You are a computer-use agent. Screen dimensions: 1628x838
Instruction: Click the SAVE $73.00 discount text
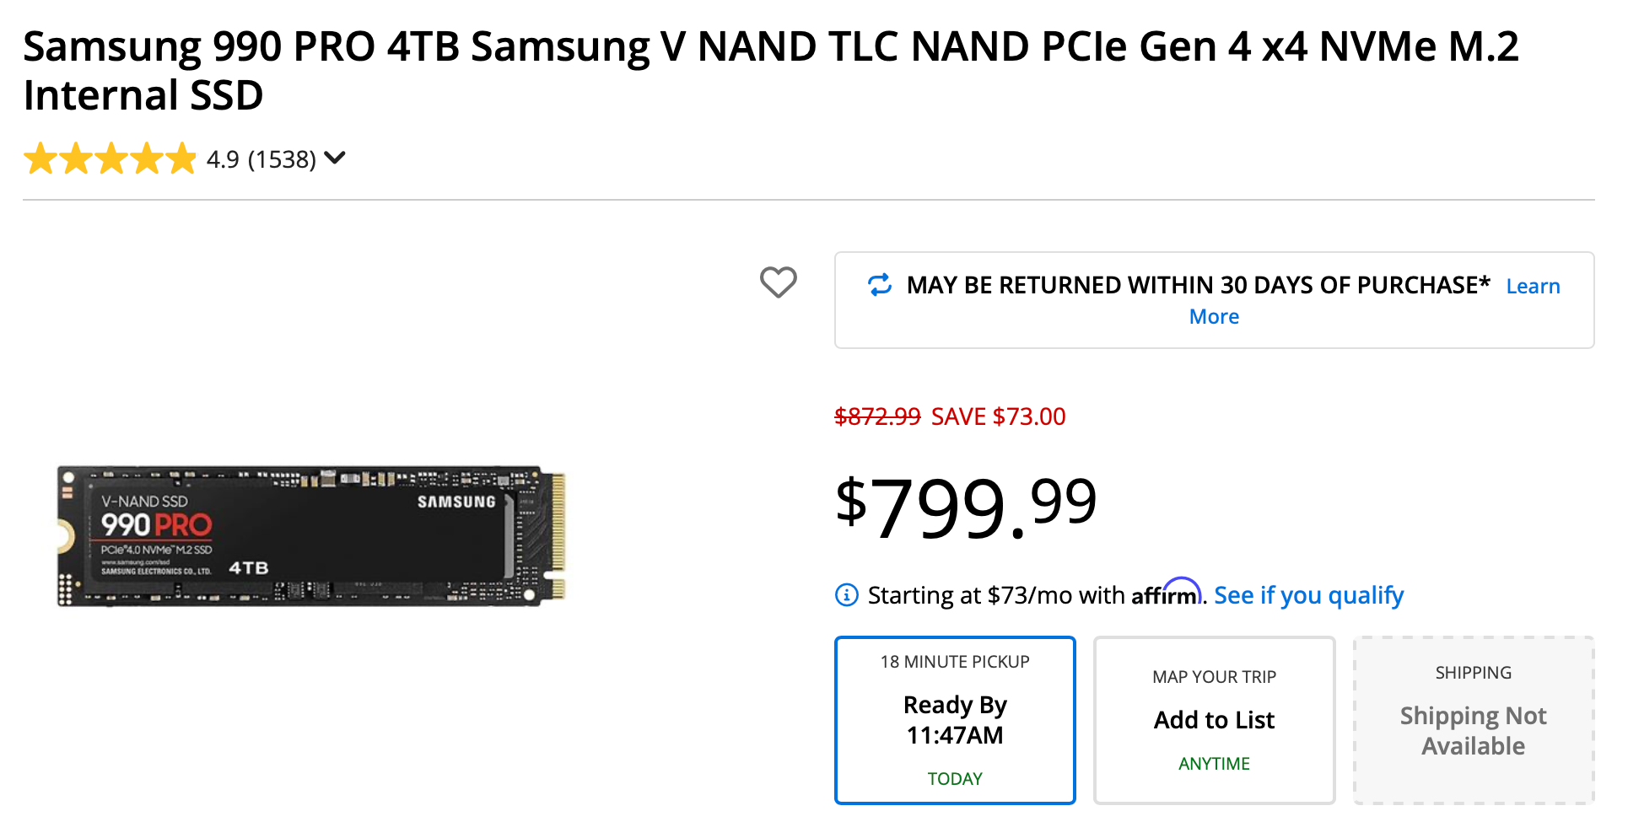998,416
